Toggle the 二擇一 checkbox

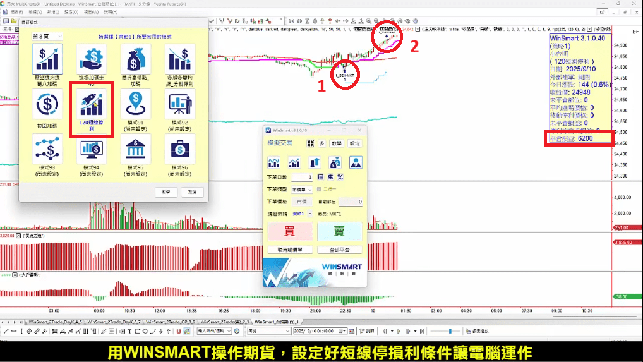pos(320,189)
